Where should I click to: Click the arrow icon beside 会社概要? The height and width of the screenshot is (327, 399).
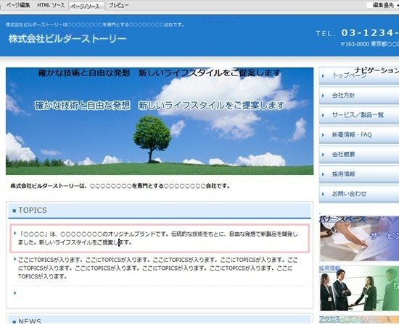click(x=323, y=155)
